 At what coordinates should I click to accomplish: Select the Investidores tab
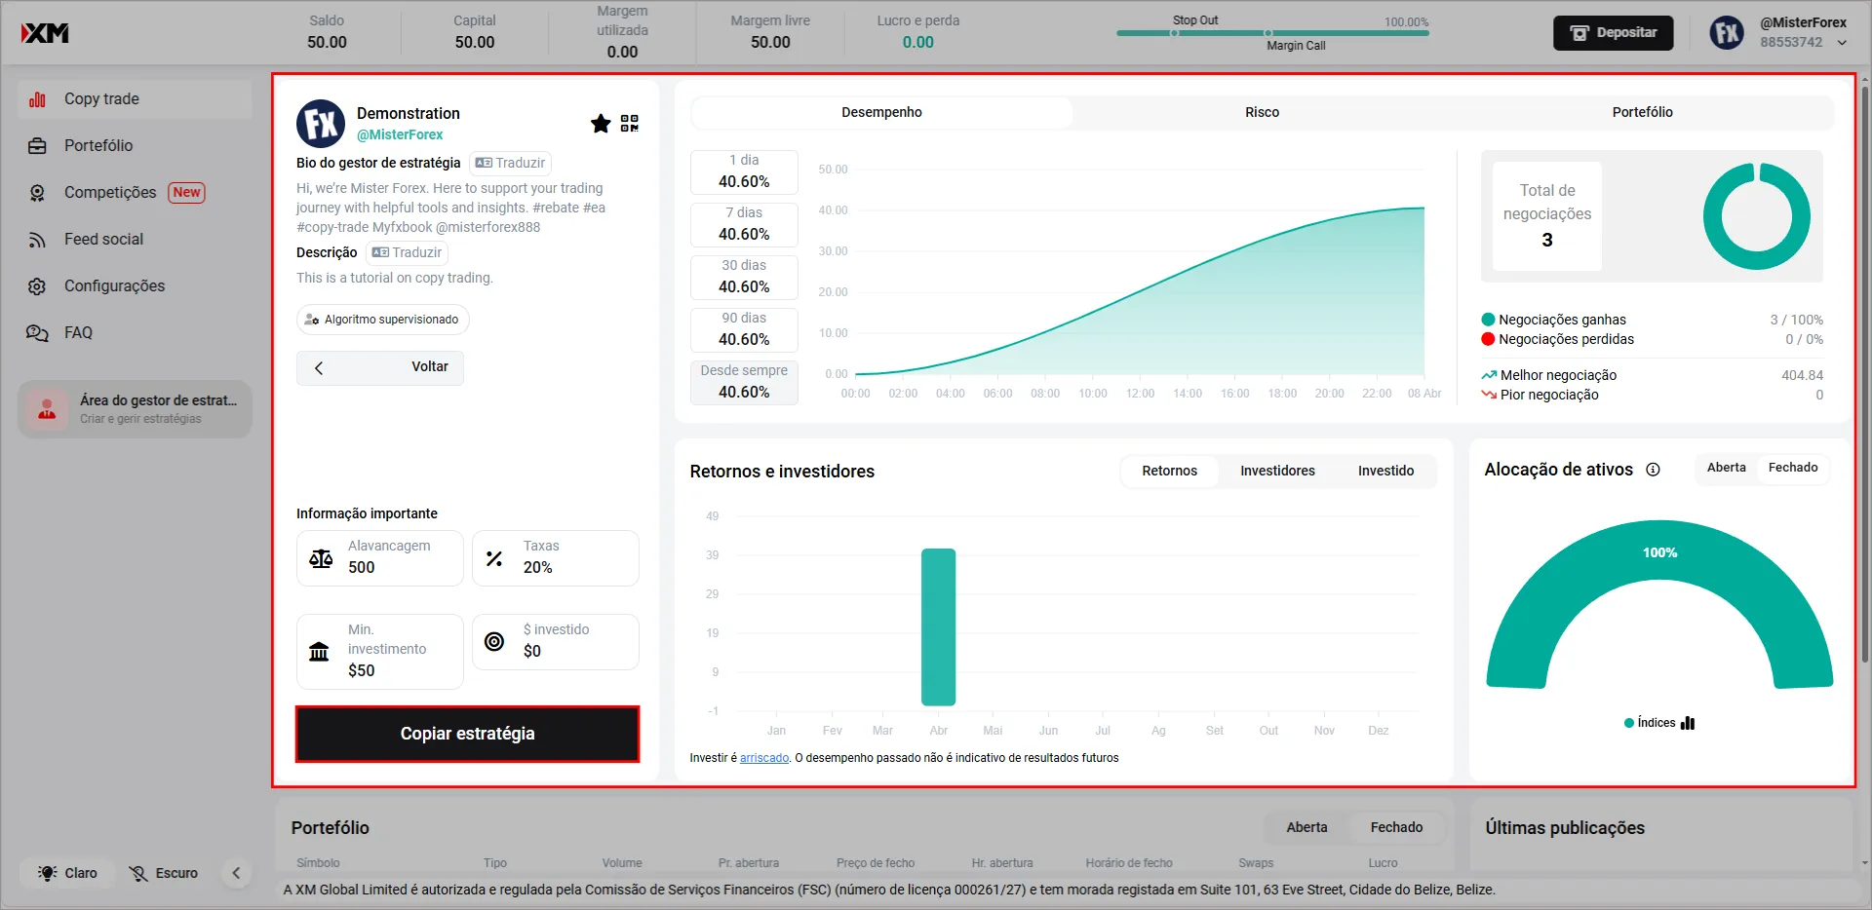[1277, 472]
